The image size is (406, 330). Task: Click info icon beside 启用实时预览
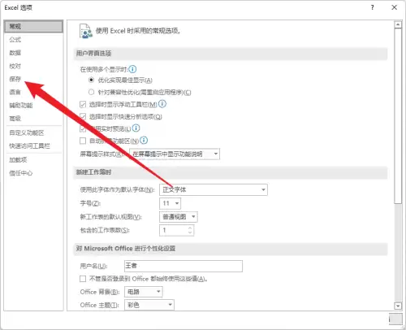click(x=136, y=128)
